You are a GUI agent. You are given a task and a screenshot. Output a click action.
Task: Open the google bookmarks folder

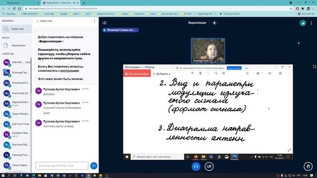pyautogui.click(x=62, y=14)
